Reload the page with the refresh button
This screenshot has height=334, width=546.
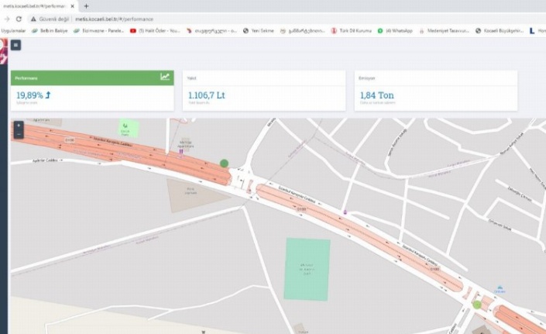coord(19,18)
